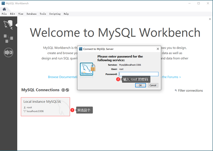The height and width of the screenshot is (151, 213).
Task: Open the Migration wizard sidebar icon
Action: coord(8,52)
